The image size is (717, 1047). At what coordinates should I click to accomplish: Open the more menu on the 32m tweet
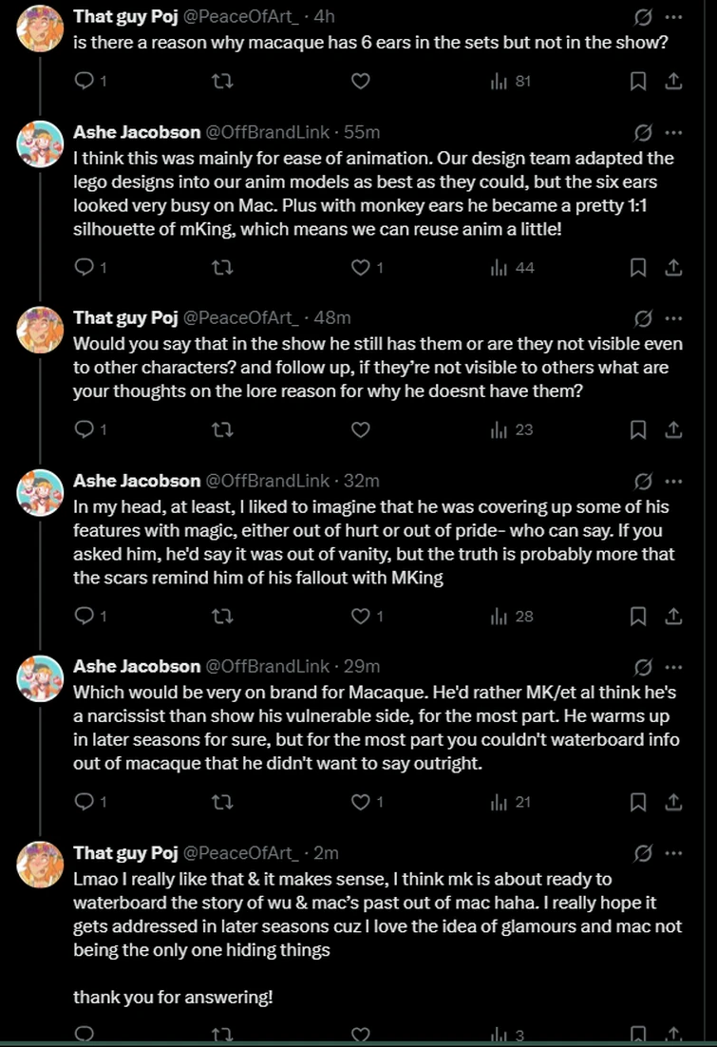tap(673, 481)
